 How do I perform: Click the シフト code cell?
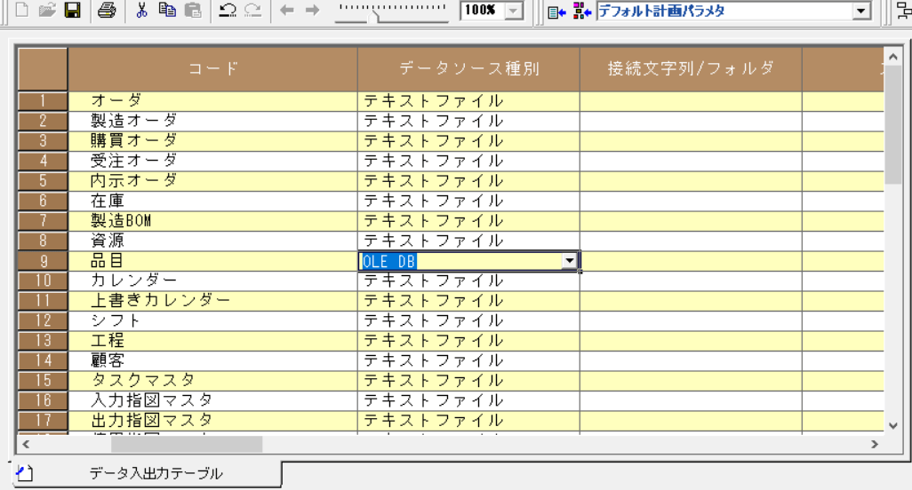[x=212, y=320]
